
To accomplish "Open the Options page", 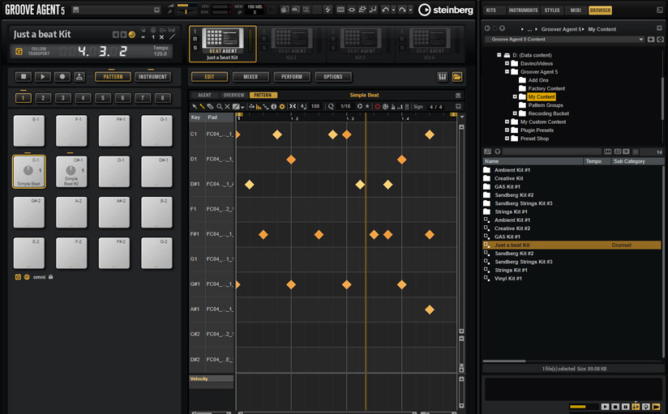I will tap(333, 77).
